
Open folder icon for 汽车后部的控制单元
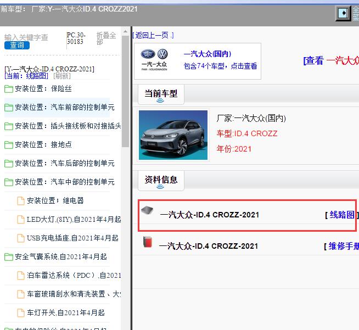coord(9,164)
